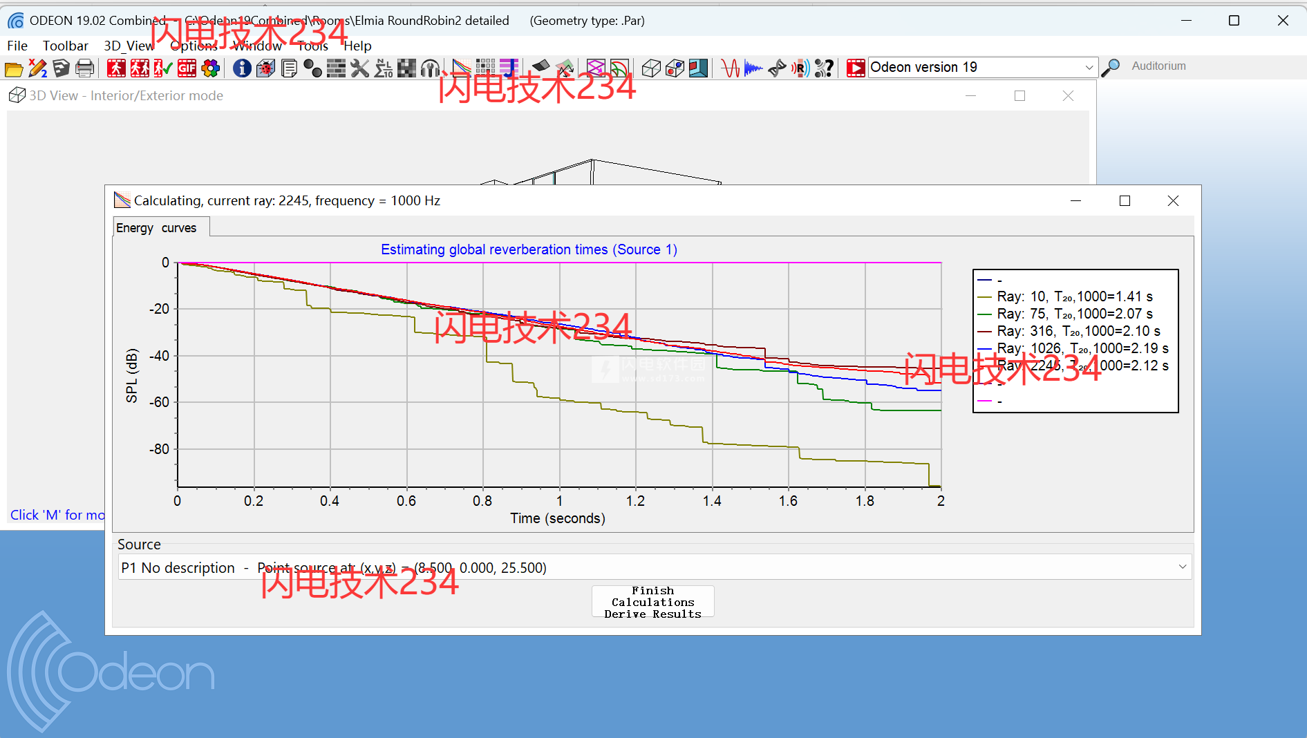Image resolution: width=1307 pixels, height=738 pixels.
Task: Click the magnifying glass search icon
Action: click(x=1111, y=68)
